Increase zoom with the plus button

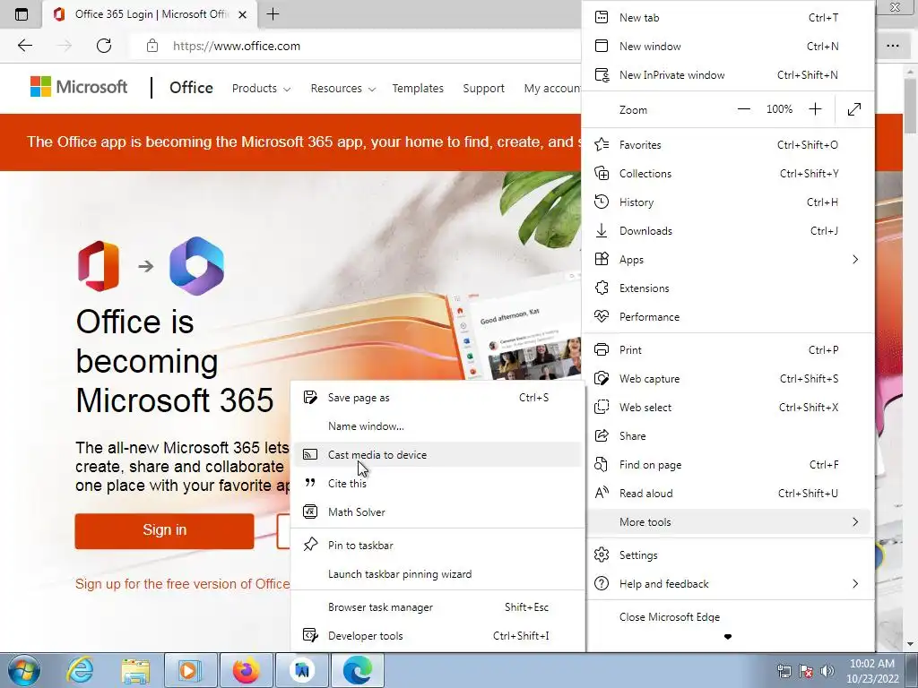tap(815, 109)
